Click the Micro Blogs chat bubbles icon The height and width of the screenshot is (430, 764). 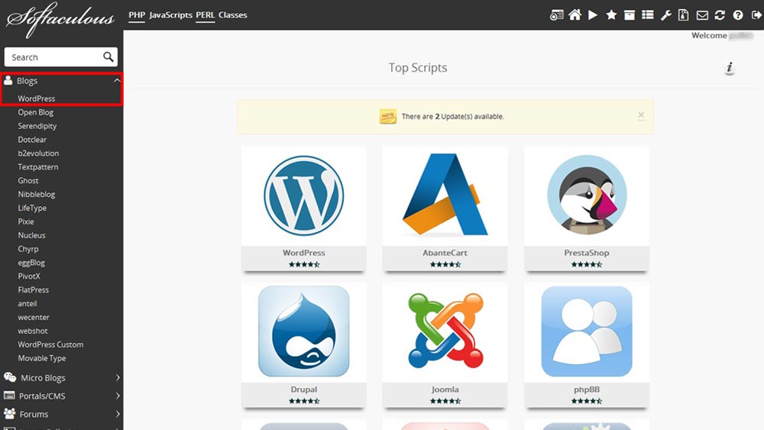[10, 377]
